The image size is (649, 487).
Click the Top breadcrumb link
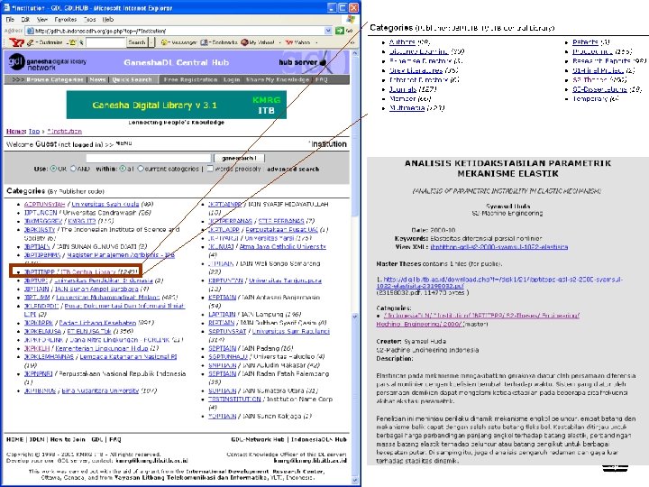[x=34, y=132]
